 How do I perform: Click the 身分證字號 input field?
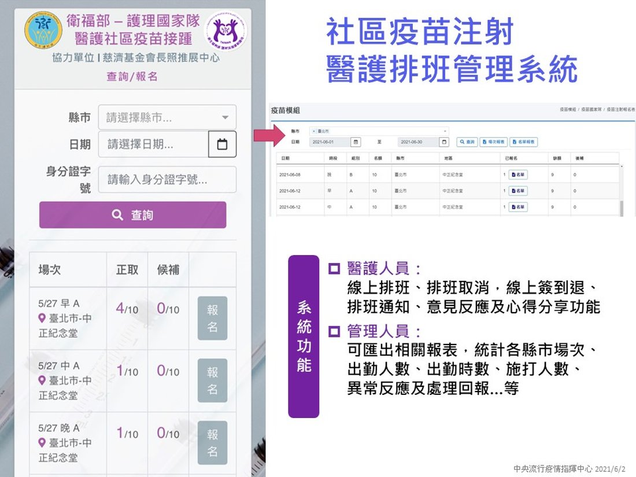[x=167, y=180]
